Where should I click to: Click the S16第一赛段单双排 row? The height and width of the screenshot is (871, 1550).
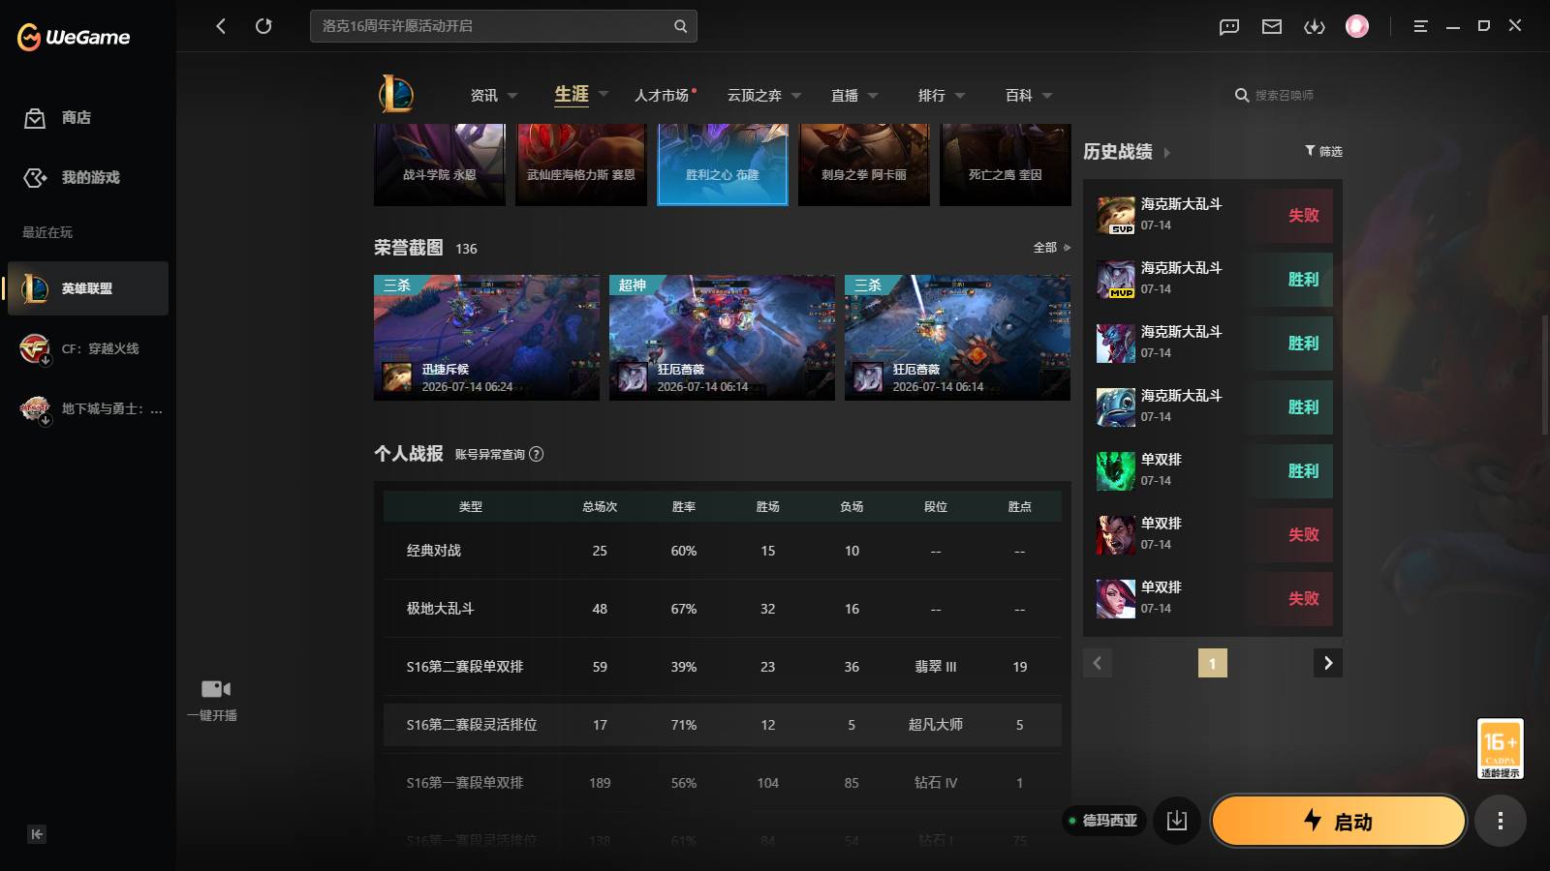723,783
